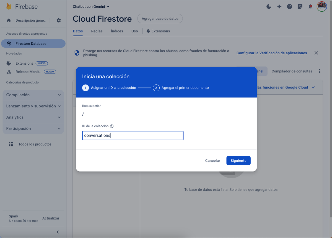Switch to the Índices tab

117,31
